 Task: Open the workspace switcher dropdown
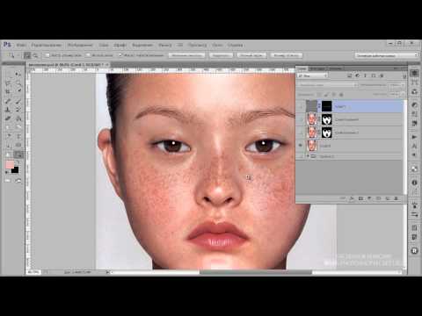[386, 55]
